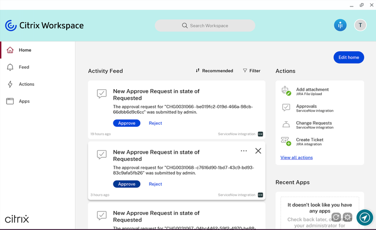Open the Feed section in sidebar
This screenshot has height=230, width=376.
tap(38, 67)
